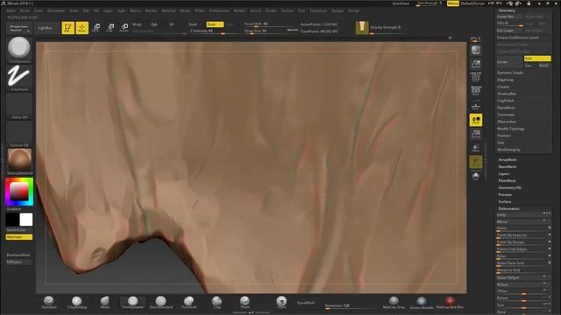Expand the EdgeLoop section
561x315 pixels.
pos(505,80)
